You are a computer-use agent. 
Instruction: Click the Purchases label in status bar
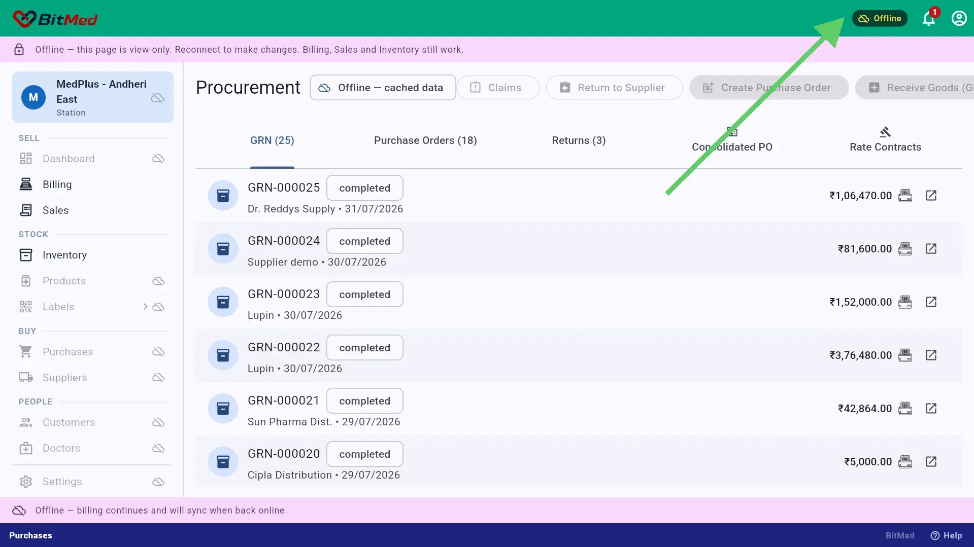pyautogui.click(x=30, y=535)
